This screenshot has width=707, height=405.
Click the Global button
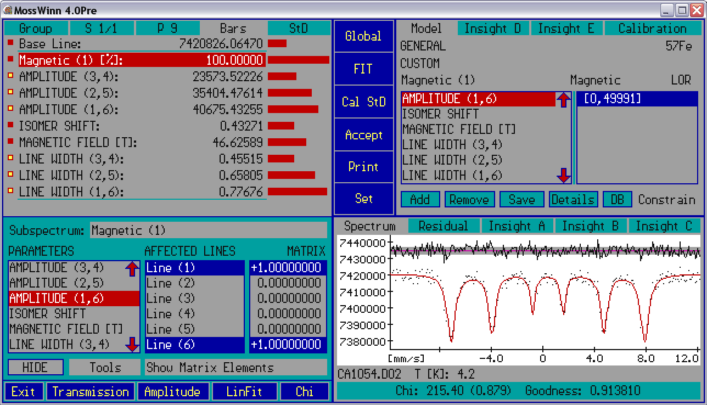coord(363,36)
